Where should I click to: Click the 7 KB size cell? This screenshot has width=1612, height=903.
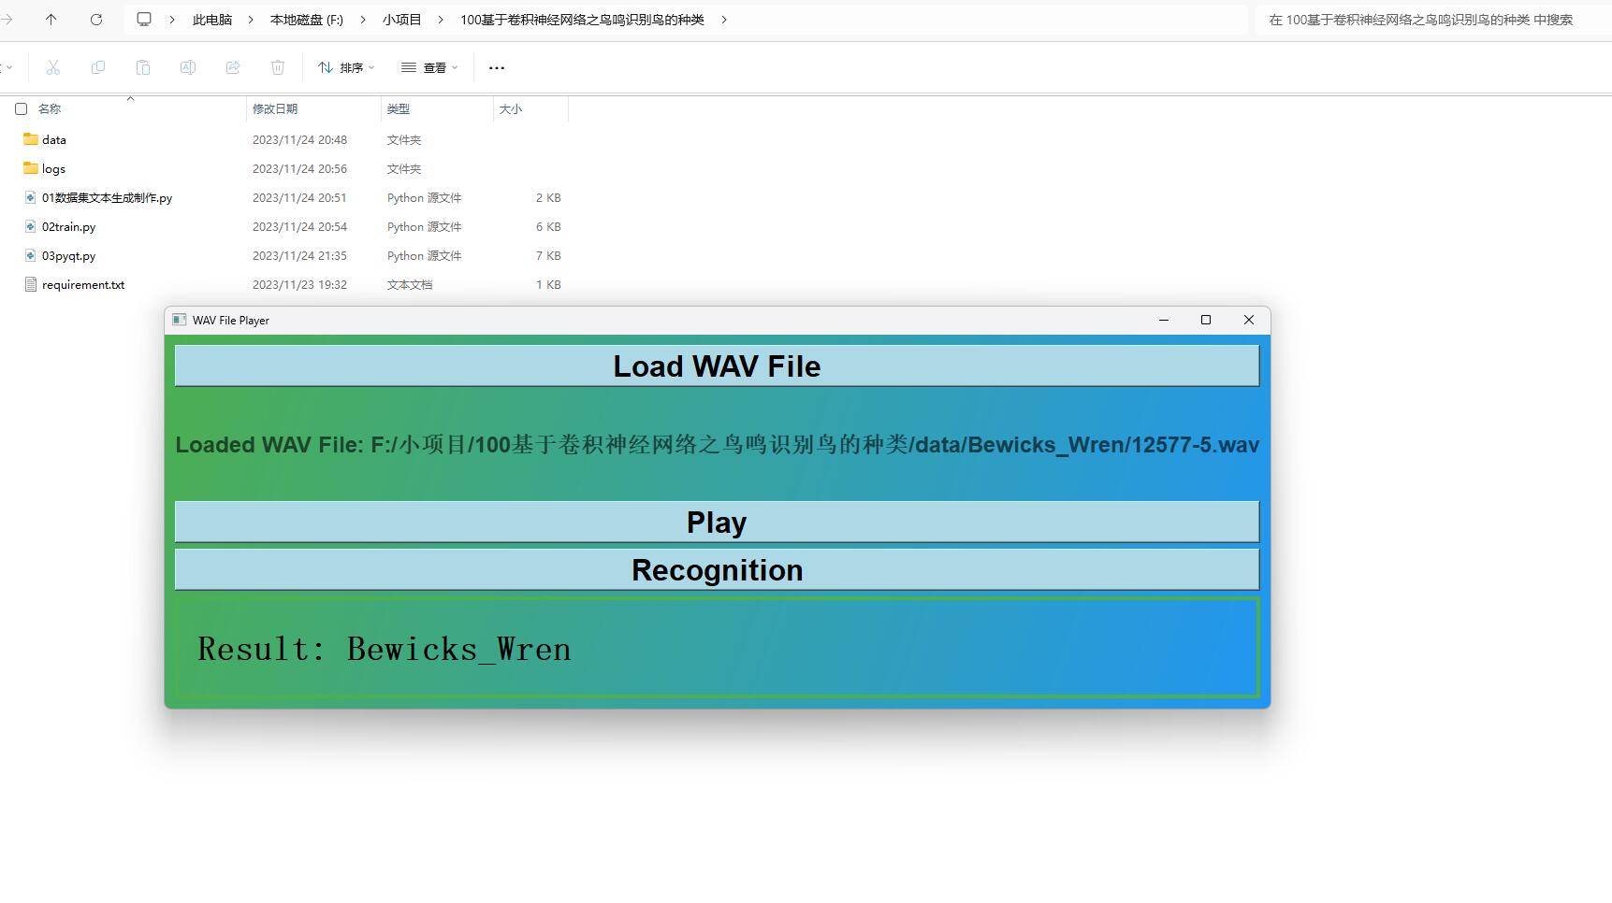click(548, 255)
